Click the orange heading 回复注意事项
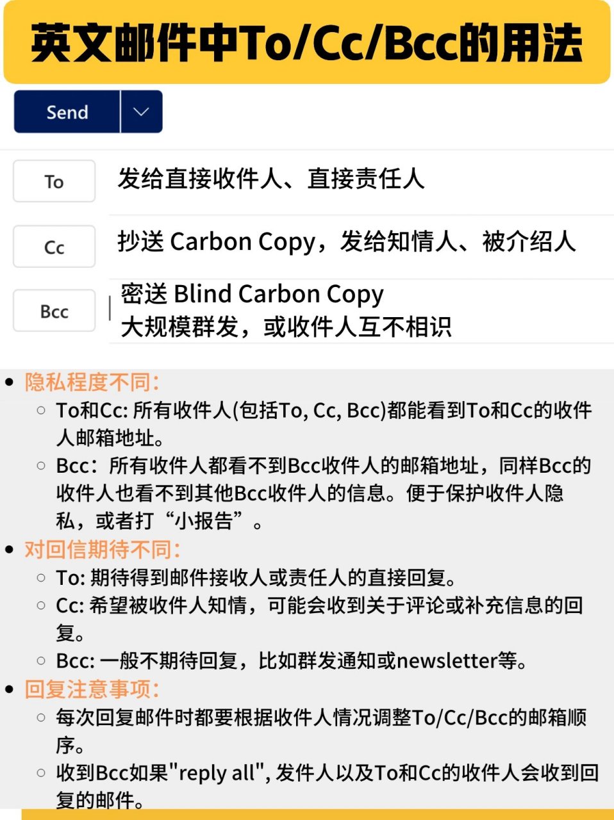 (x=94, y=690)
